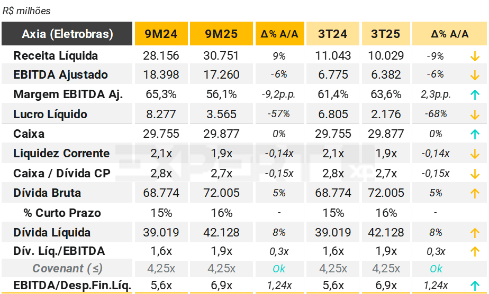Click the down arrow in Receita Líquida row

pos(475,56)
